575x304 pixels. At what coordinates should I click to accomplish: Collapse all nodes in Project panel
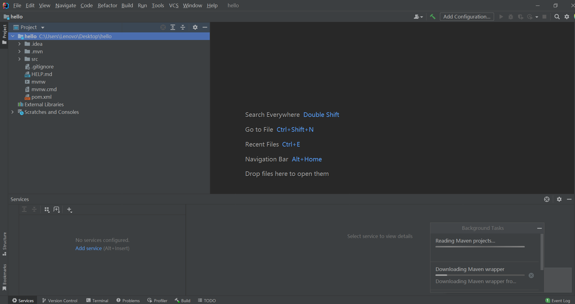(x=183, y=27)
